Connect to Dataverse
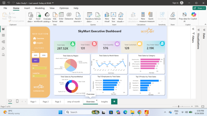 69,16
